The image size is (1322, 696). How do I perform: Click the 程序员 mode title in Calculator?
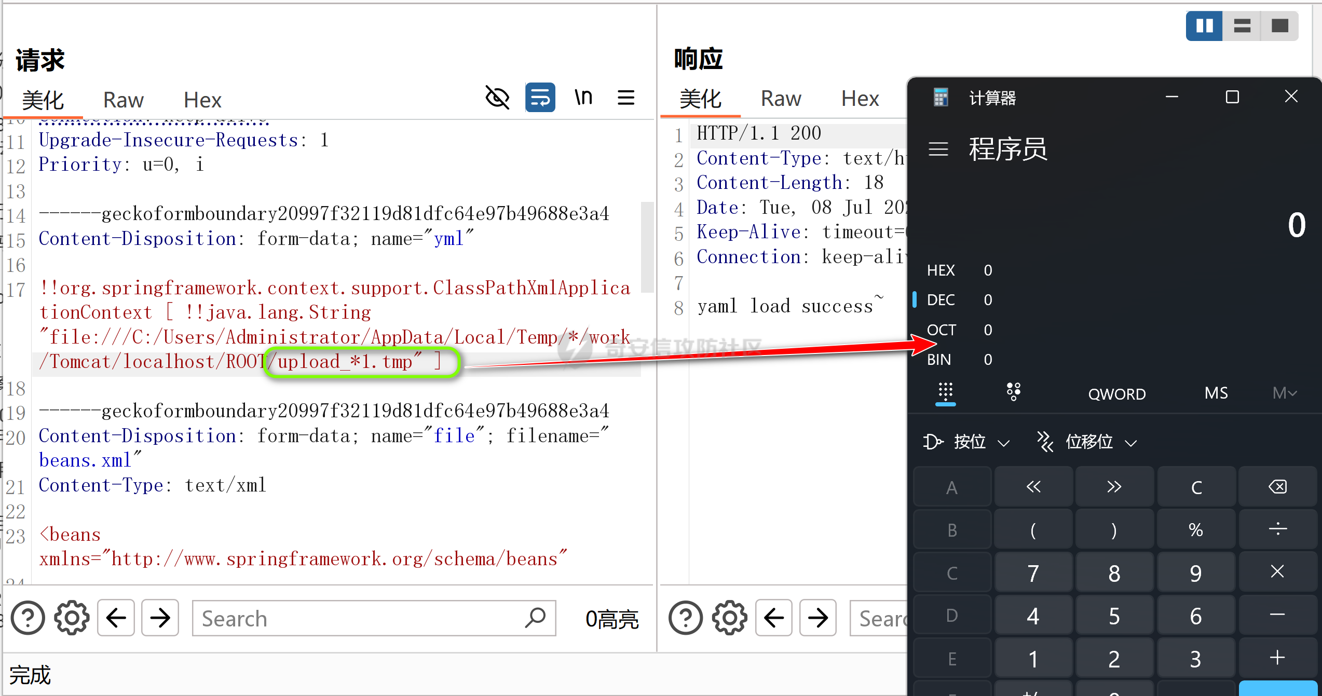(x=1008, y=149)
